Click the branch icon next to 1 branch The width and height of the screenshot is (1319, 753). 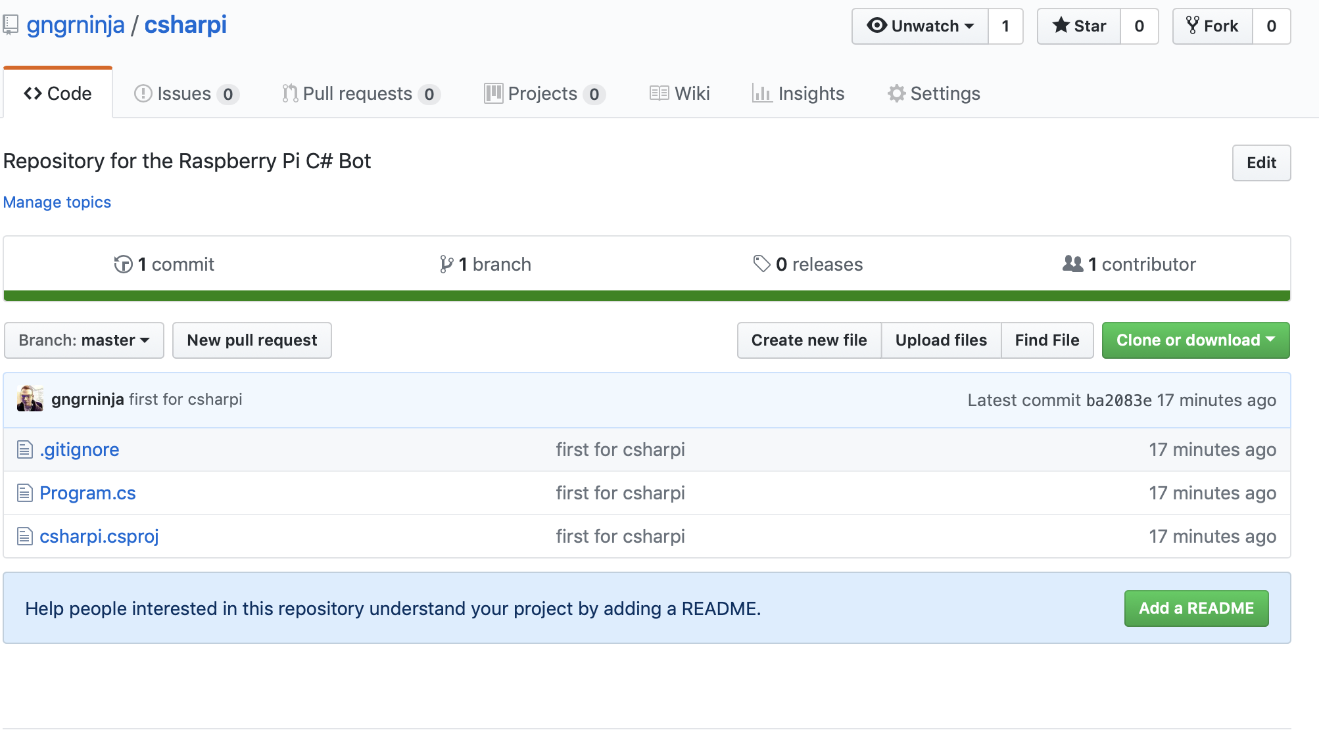tap(446, 264)
